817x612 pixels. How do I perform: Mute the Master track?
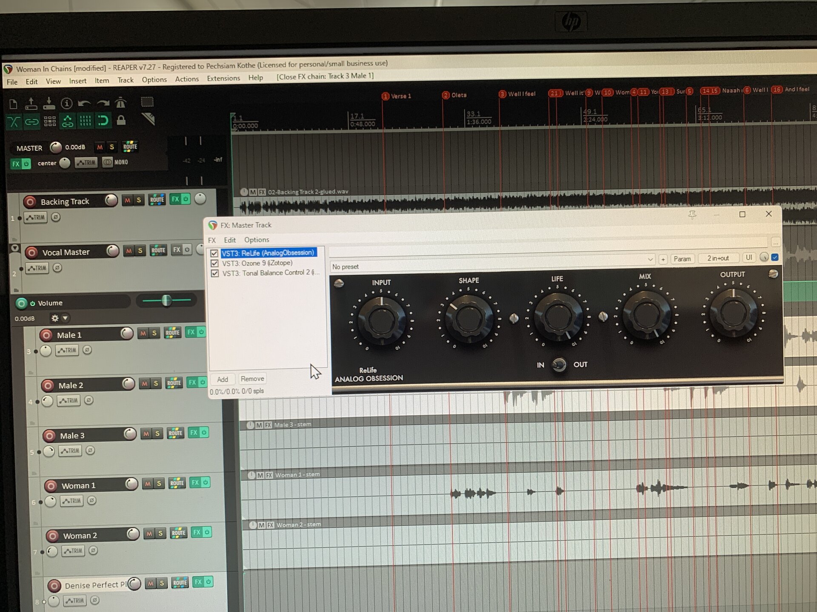pos(100,147)
